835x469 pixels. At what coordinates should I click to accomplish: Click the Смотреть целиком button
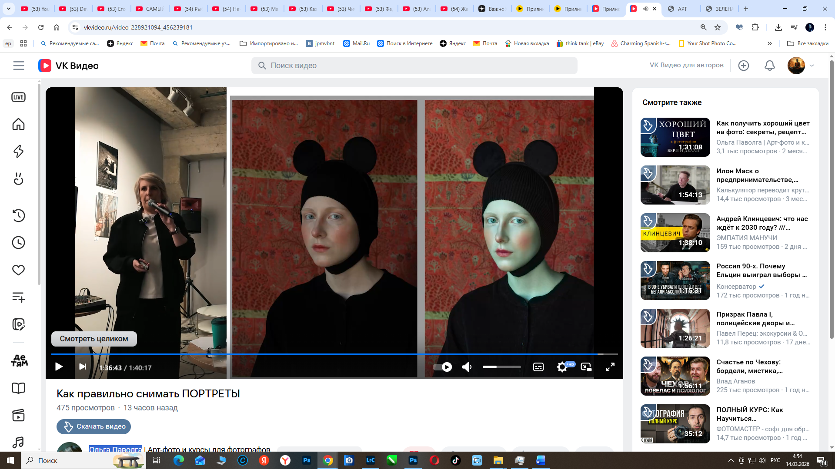click(94, 339)
